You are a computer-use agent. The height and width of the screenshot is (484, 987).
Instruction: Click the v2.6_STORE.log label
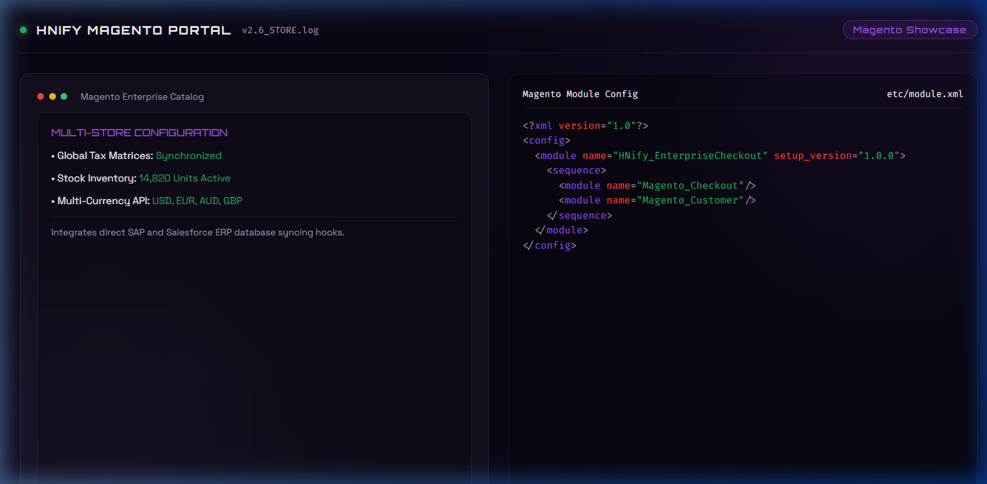280,31
